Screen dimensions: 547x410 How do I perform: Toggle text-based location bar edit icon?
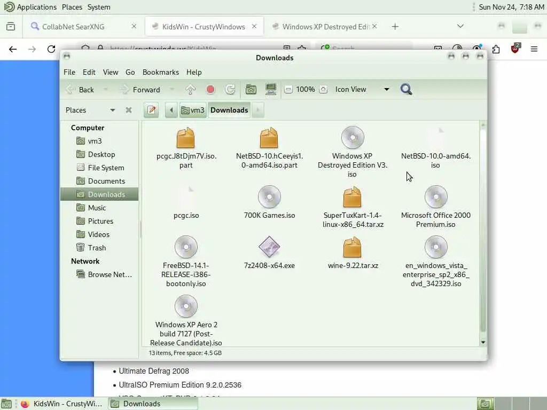[151, 110]
